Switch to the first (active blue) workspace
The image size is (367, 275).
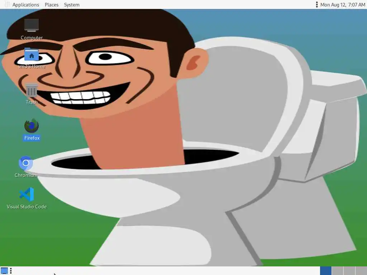click(325, 271)
